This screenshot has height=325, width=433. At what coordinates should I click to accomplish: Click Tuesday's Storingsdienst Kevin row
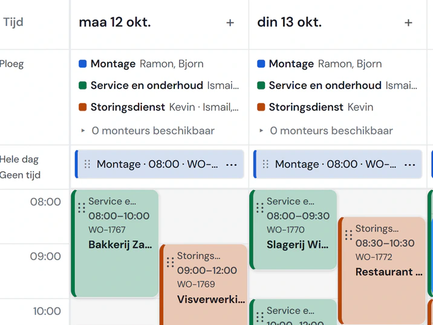315,107
